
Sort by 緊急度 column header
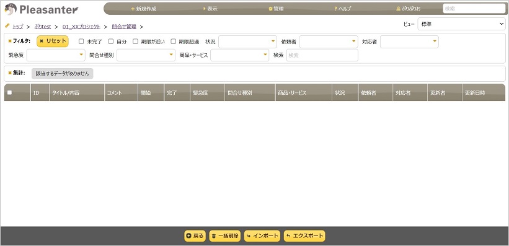[x=208, y=92]
